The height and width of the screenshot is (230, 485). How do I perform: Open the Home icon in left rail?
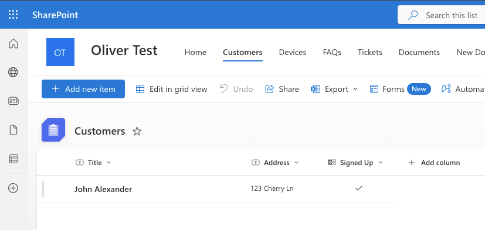click(x=13, y=43)
